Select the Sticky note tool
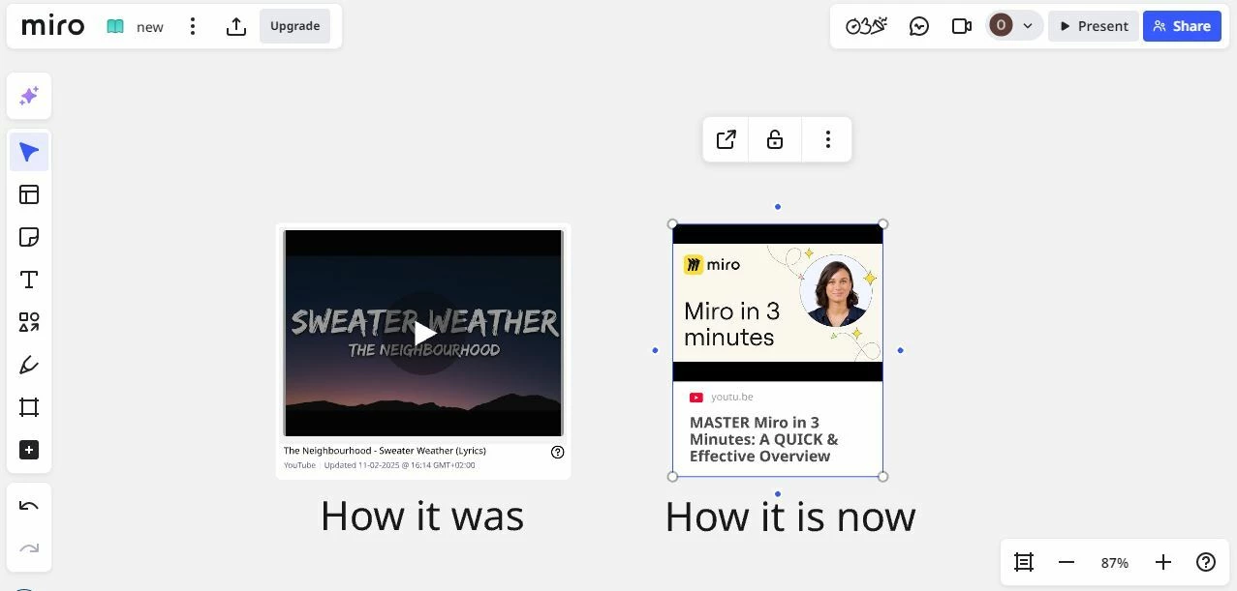The image size is (1237, 591). click(29, 237)
